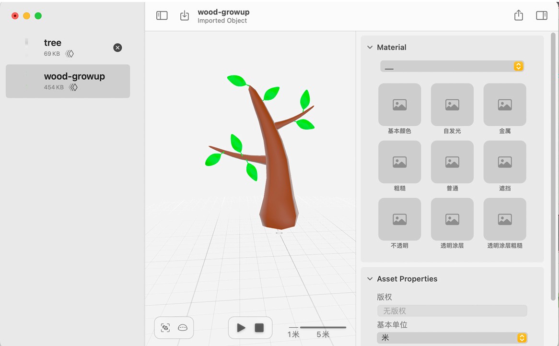The height and width of the screenshot is (346, 559).
Task: Click the import file icon in toolbar
Action: click(184, 15)
